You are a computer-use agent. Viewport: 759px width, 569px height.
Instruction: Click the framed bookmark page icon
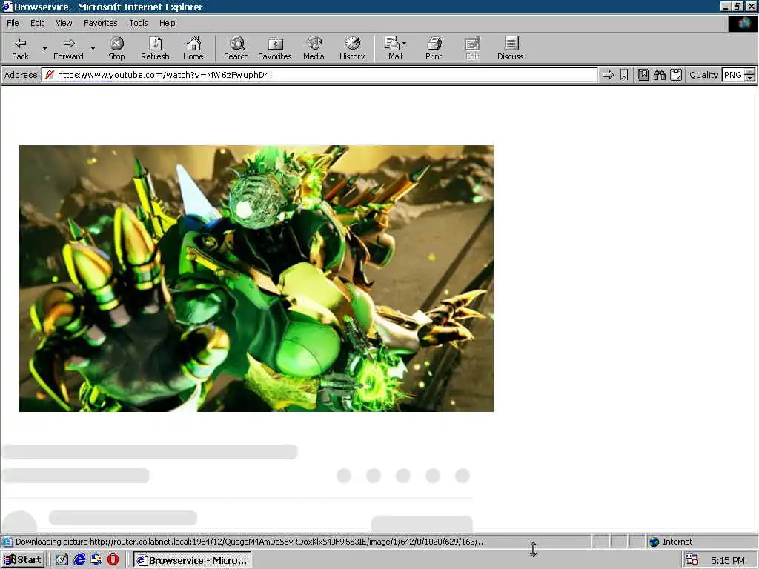(643, 75)
